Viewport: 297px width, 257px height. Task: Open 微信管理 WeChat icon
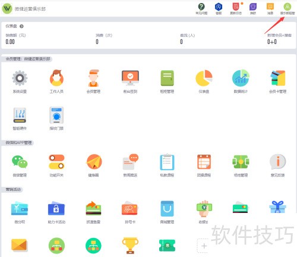coord(20,162)
